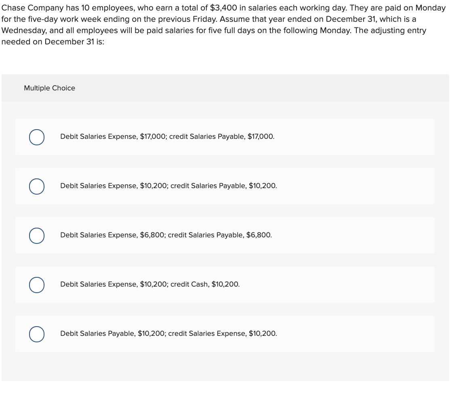
Task: Click answer text crediting Salaries Payable $10,200
Action: point(168,186)
